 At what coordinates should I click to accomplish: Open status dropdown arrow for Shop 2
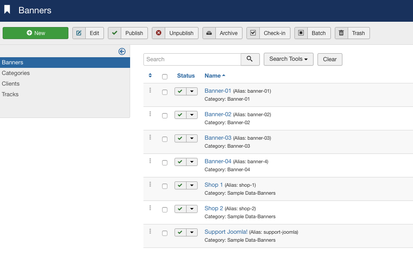coord(191,209)
